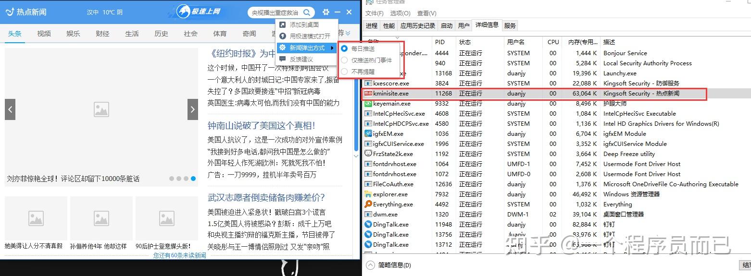751x276 pixels.
Task: Click the DingTalk.exe icon for PID 11948
Action: coord(368,224)
